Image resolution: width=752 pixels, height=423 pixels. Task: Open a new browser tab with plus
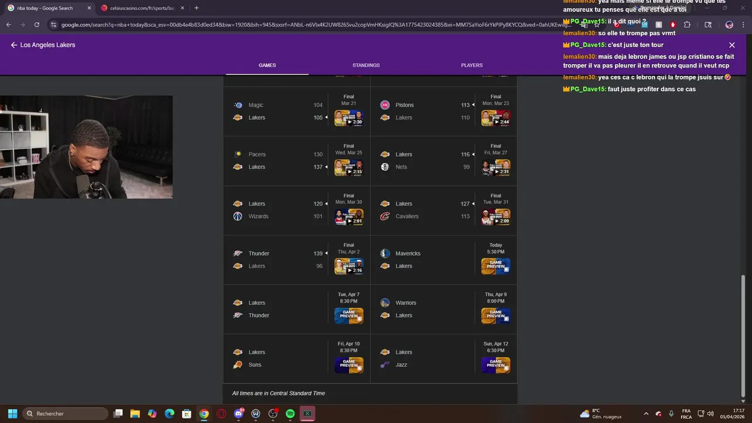(196, 8)
